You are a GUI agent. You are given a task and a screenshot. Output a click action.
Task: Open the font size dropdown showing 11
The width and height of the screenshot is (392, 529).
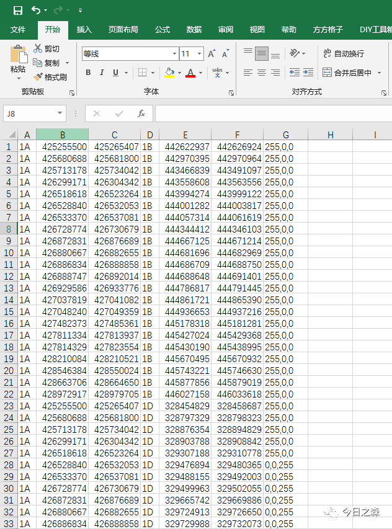click(199, 54)
